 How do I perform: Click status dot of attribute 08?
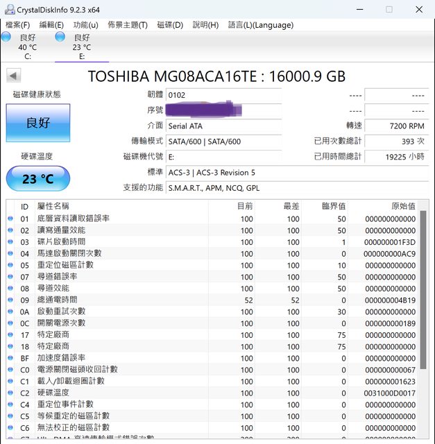[x=10, y=289]
